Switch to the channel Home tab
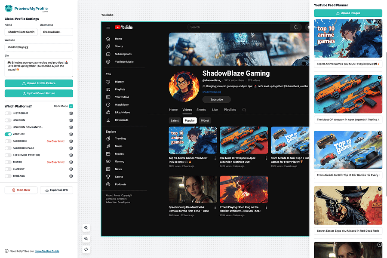Screen dimensions: 387x258 point(173,110)
